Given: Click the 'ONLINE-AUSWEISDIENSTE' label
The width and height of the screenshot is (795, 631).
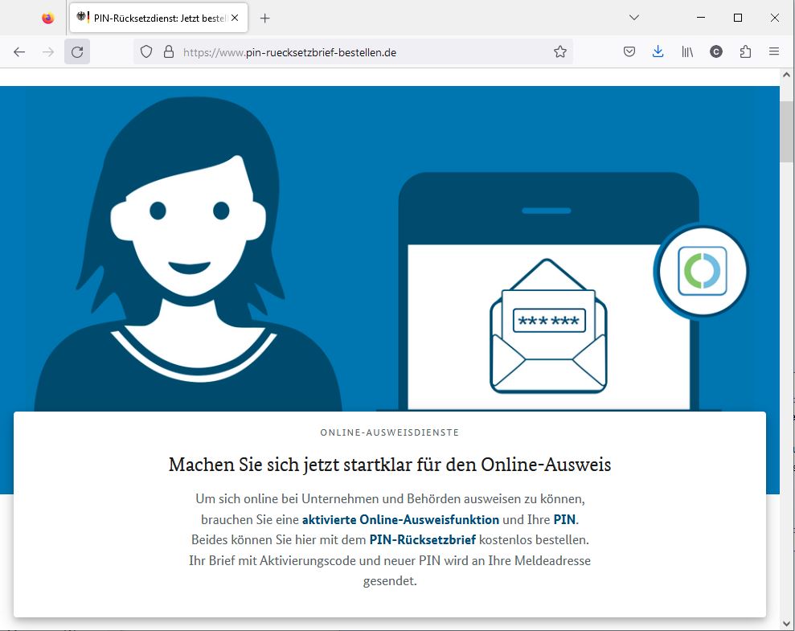Looking at the screenshot, I should (389, 432).
